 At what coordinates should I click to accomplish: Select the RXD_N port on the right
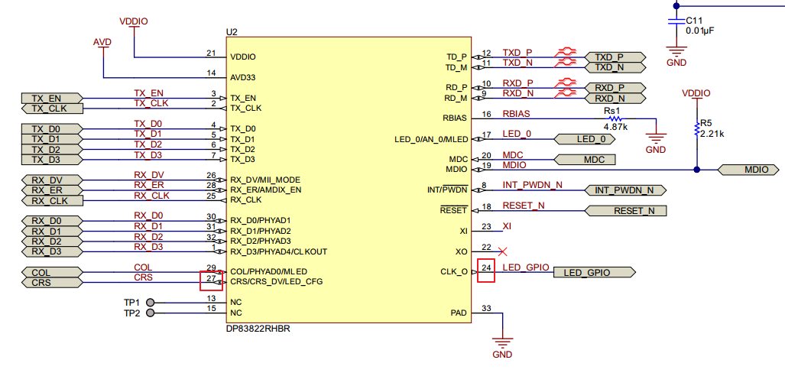point(615,98)
